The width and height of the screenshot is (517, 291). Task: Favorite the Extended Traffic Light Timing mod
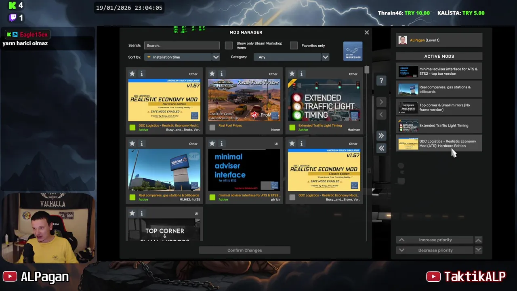pyautogui.click(x=292, y=74)
